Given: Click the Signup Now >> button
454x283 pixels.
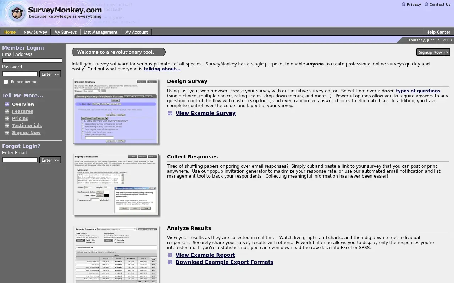Looking at the screenshot, I should 433,52.
